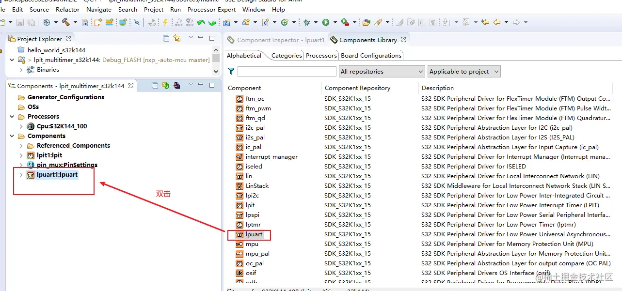Click the New C project icon in toolbar

click(226, 22)
